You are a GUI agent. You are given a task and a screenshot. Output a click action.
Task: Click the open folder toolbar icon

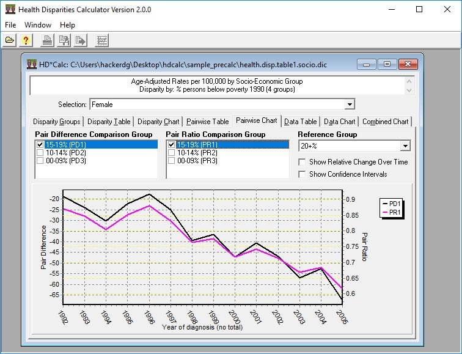[x=10, y=40]
